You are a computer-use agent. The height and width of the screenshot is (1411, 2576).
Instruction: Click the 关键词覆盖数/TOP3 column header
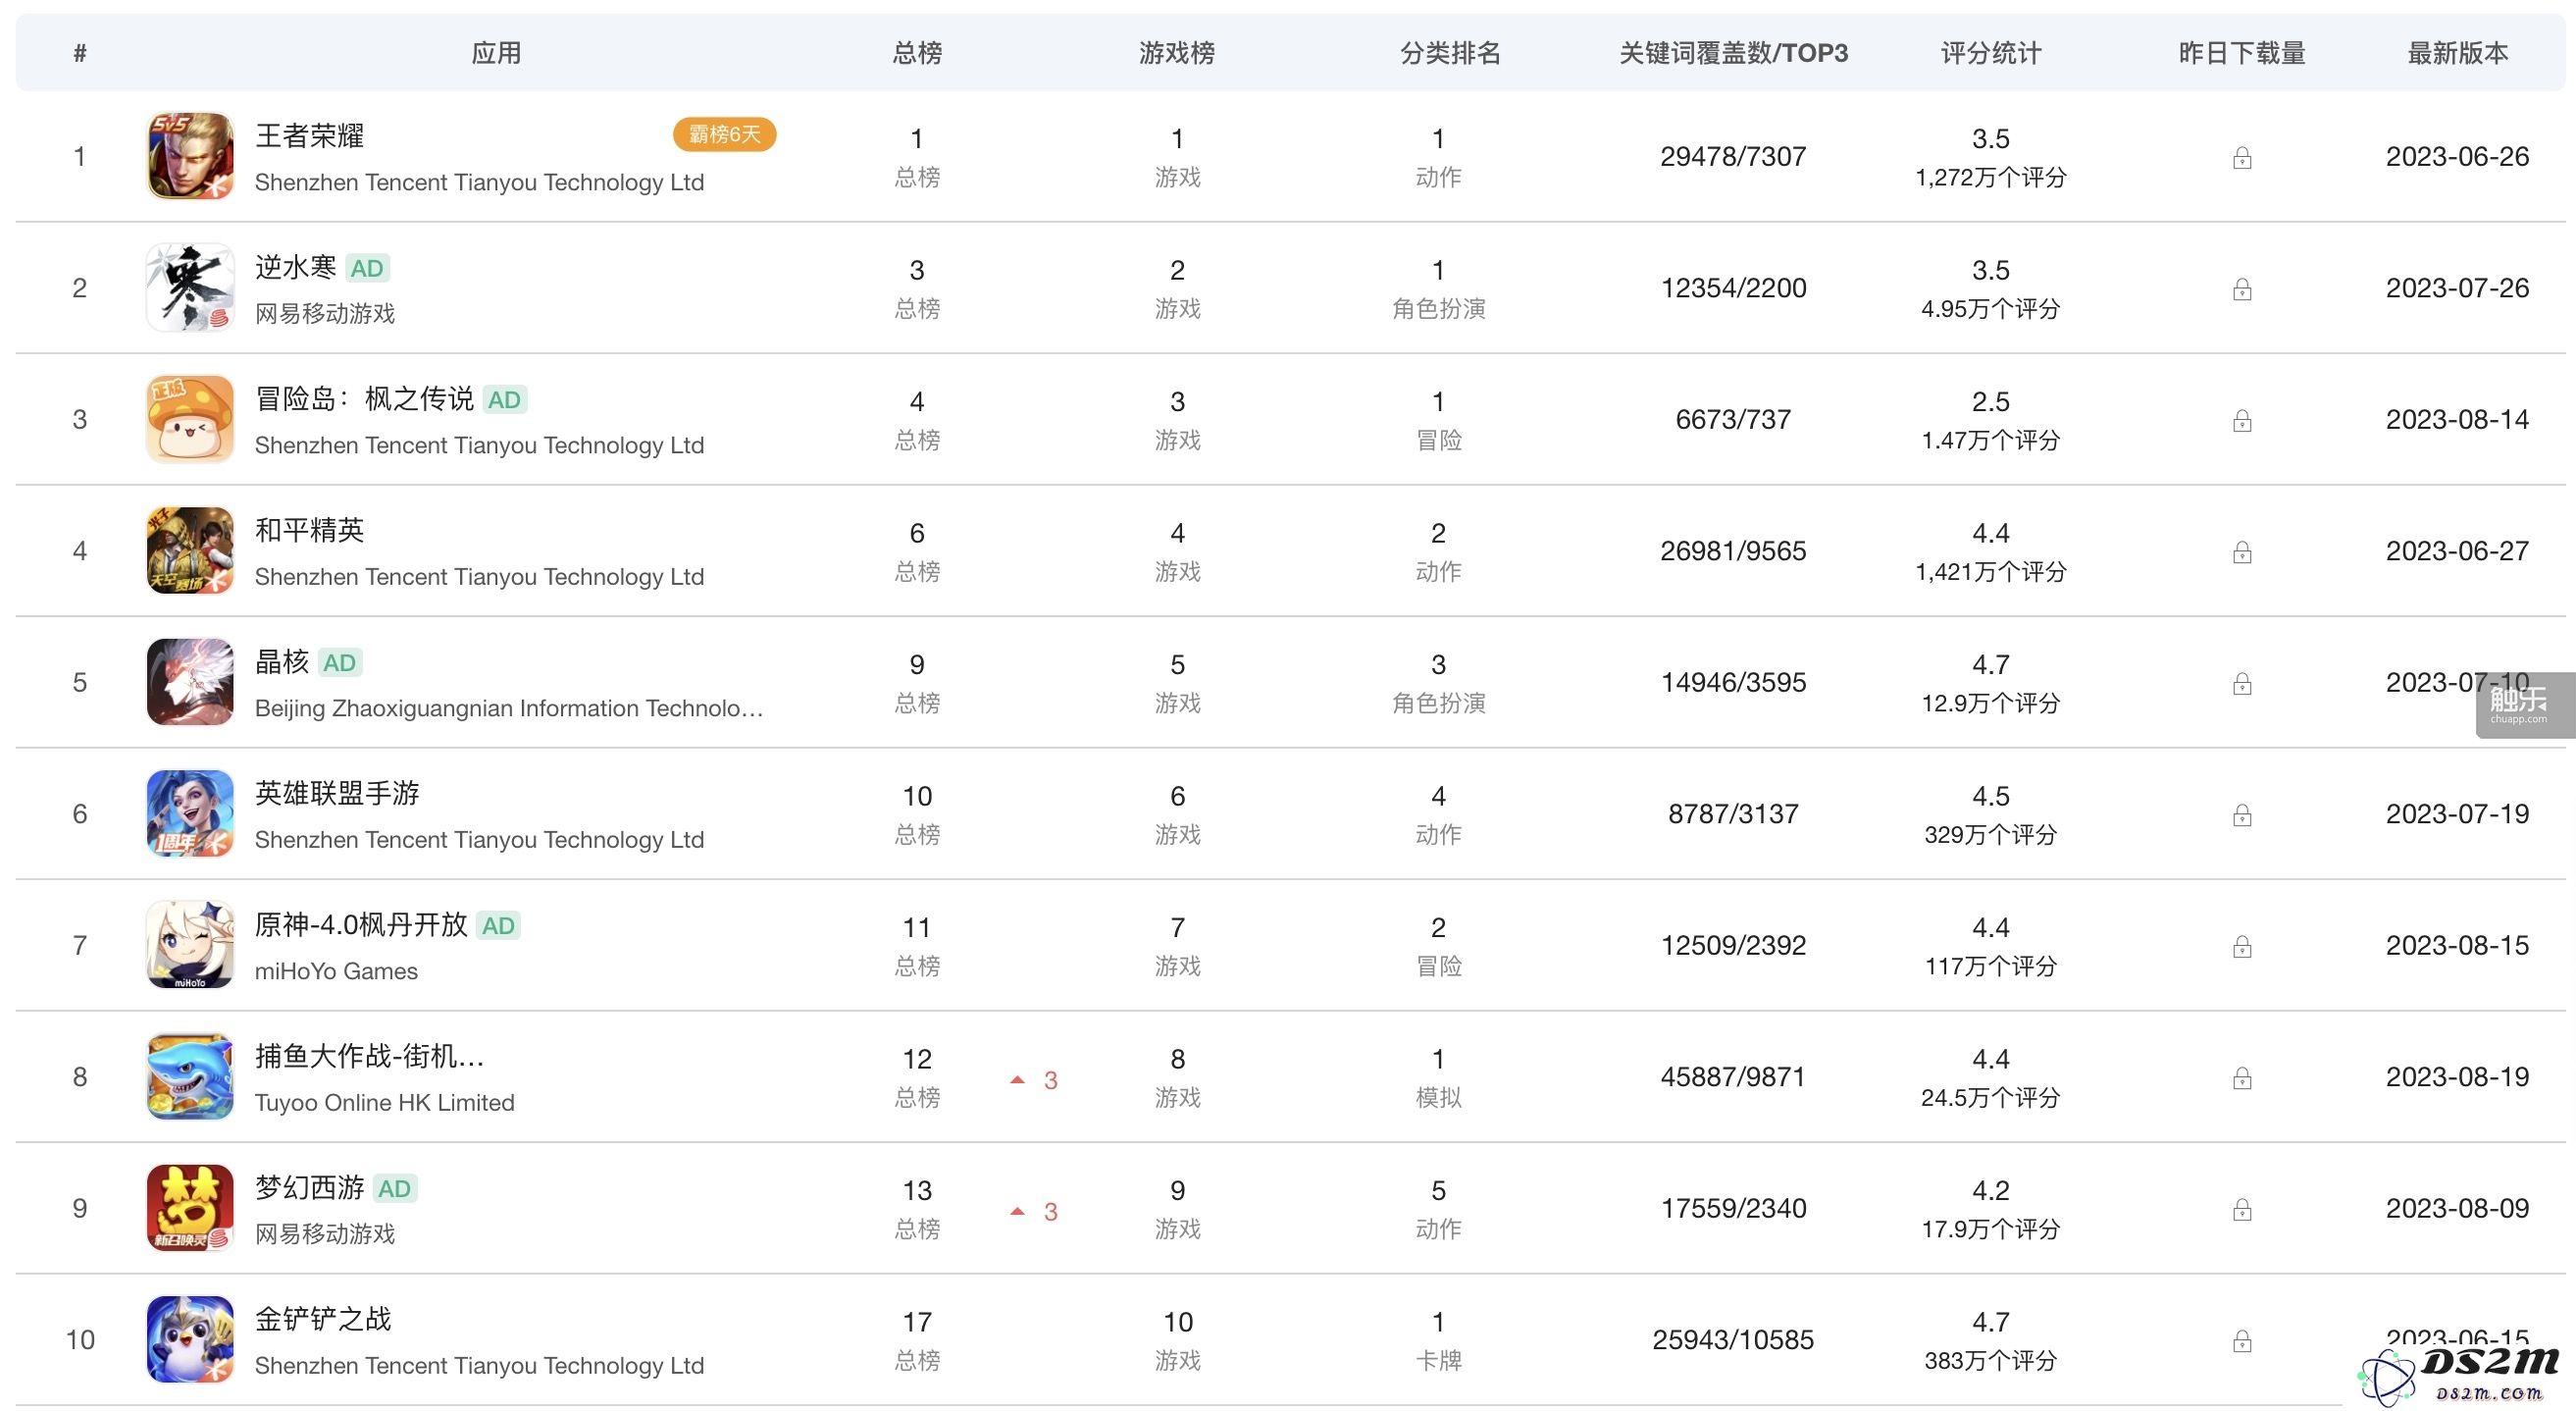(1733, 53)
